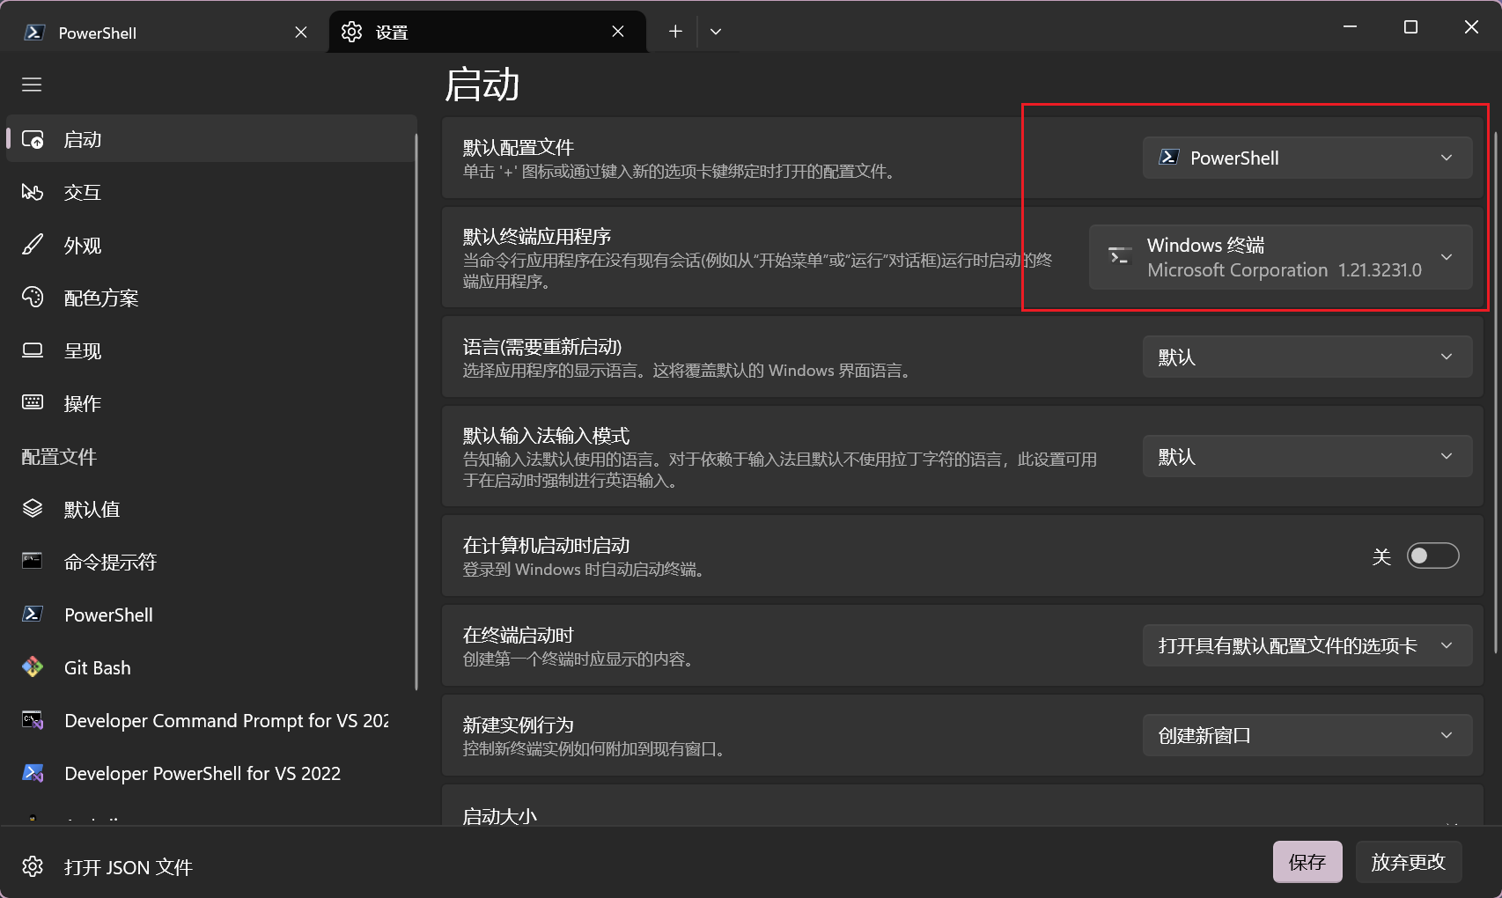Screen dimensions: 1502x898
Task: Open the Git Bash profile settings
Action: click(210, 667)
